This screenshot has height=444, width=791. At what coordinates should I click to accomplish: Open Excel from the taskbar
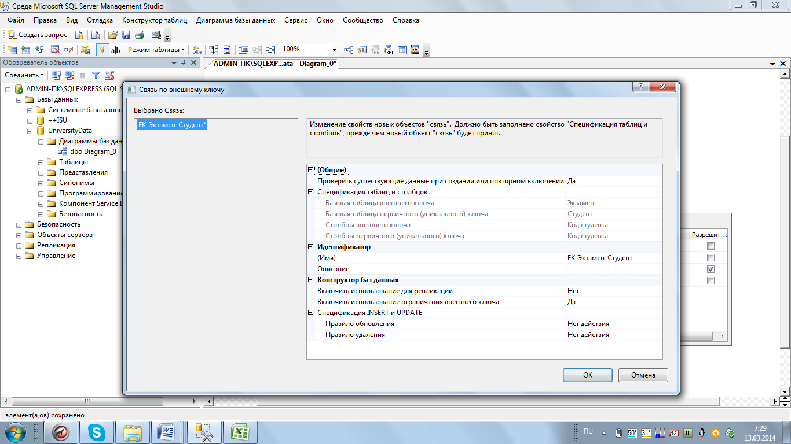click(240, 432)
